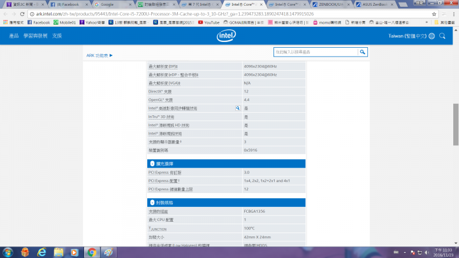The width and height of the screenshot is (459, 258).
Task: Click the blue search button beside the product search field
Action: point(362,52)
